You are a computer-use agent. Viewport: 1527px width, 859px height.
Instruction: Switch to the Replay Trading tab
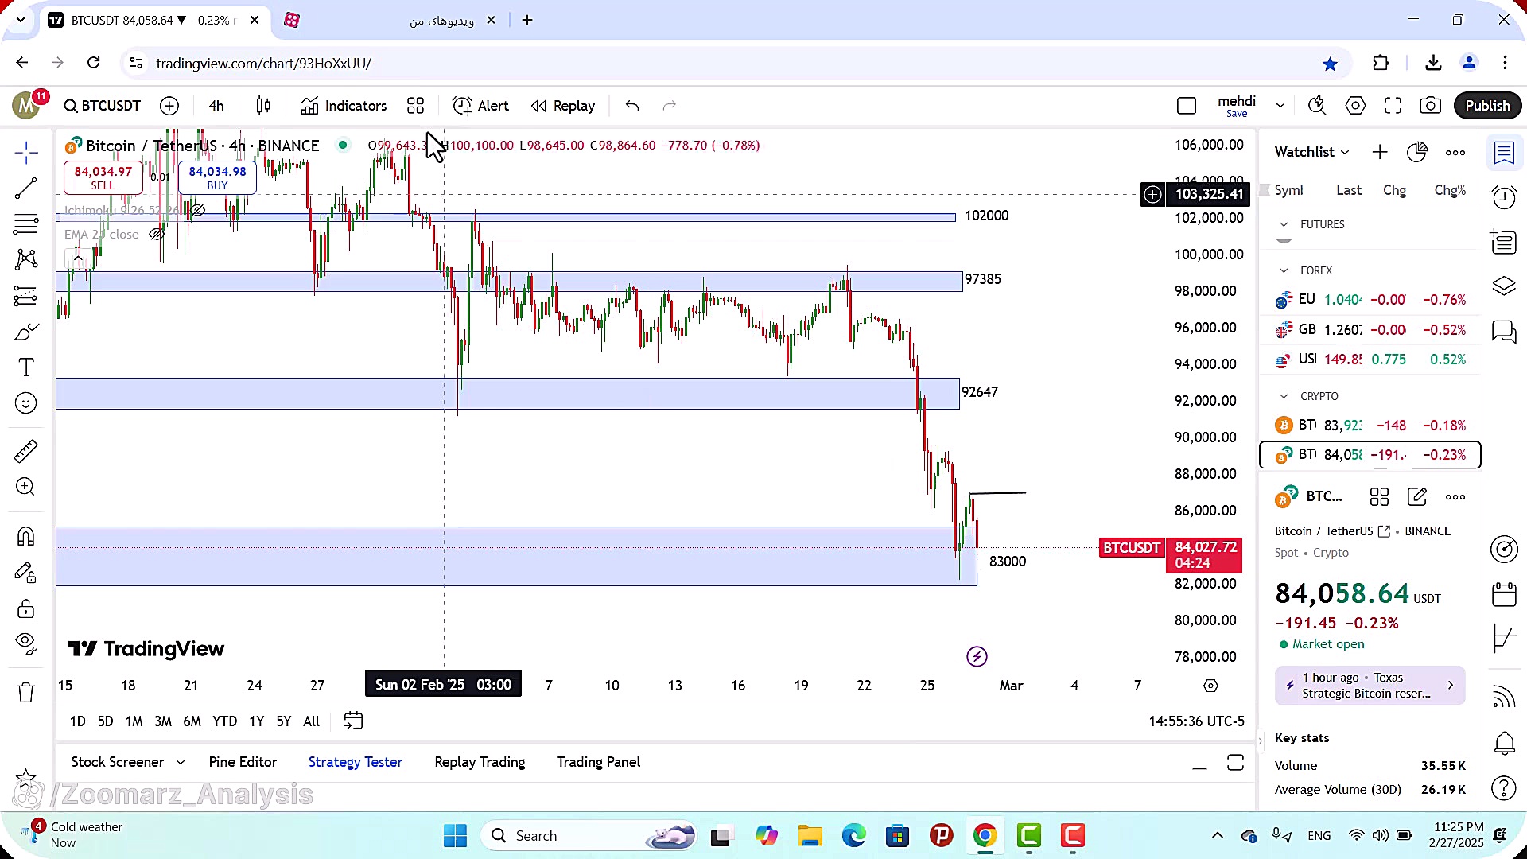point(480,762)
